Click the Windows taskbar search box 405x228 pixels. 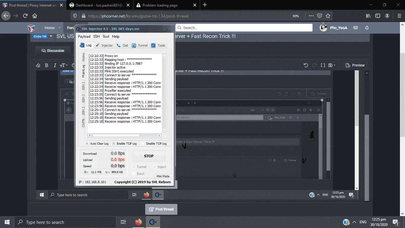point(65,222)
